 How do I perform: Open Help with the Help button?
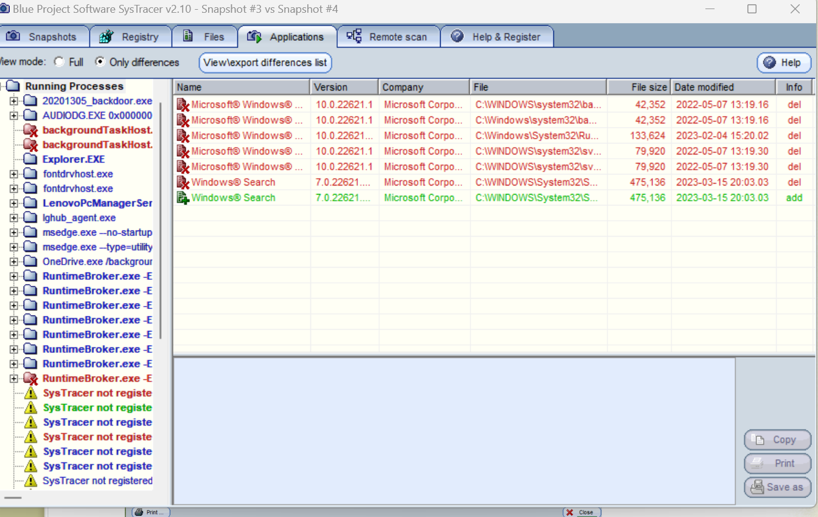point(784,63)
